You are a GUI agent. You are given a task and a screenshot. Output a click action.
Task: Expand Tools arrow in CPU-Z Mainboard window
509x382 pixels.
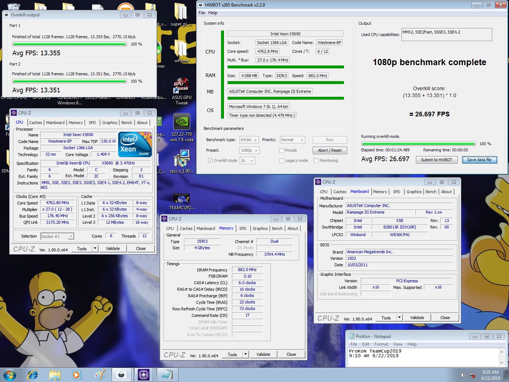click(400, 318)
